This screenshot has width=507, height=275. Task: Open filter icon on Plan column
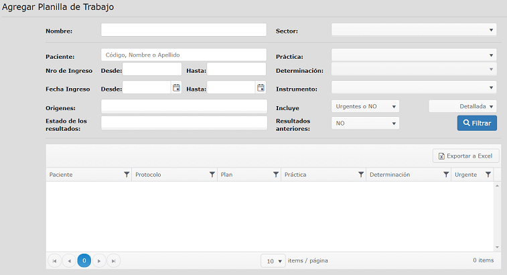276,174
